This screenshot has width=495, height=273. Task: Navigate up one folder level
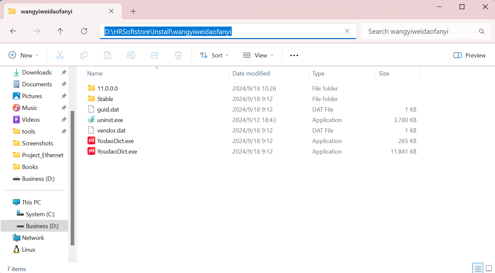tap(60, 31)
